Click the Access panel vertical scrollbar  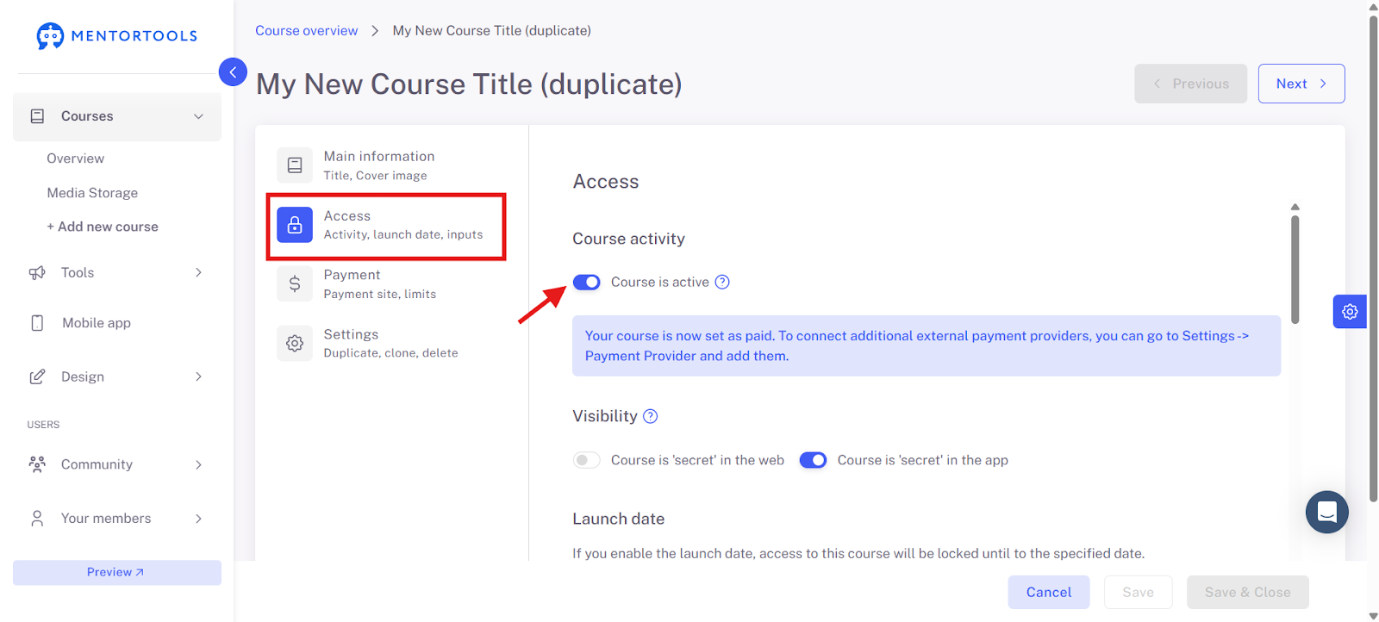1295,269
